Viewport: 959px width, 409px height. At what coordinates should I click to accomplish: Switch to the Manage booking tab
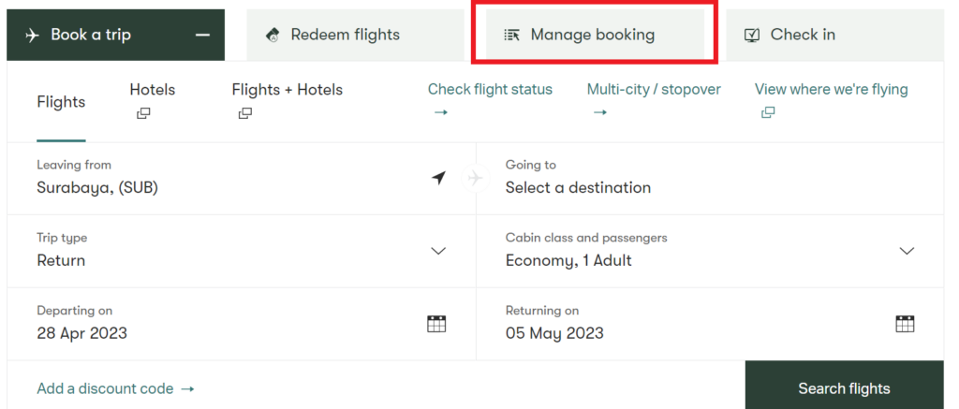point(595,35)
